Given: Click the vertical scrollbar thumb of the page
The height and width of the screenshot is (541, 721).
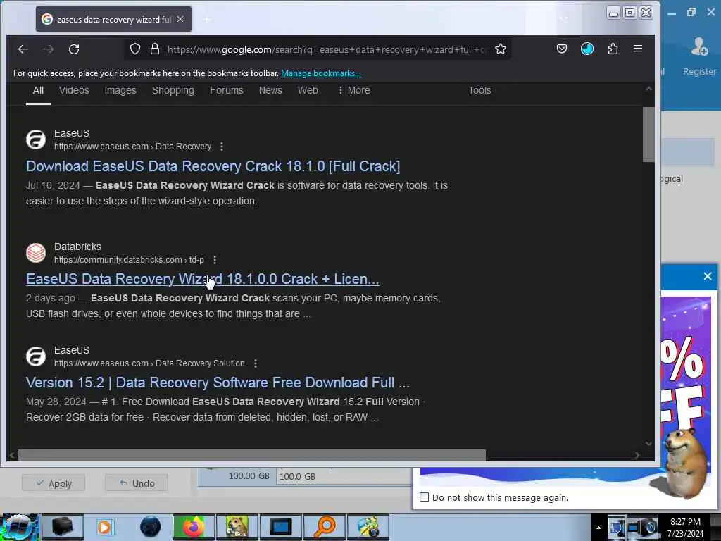Looking at the screenshot, I should click(x=648, y=135).
